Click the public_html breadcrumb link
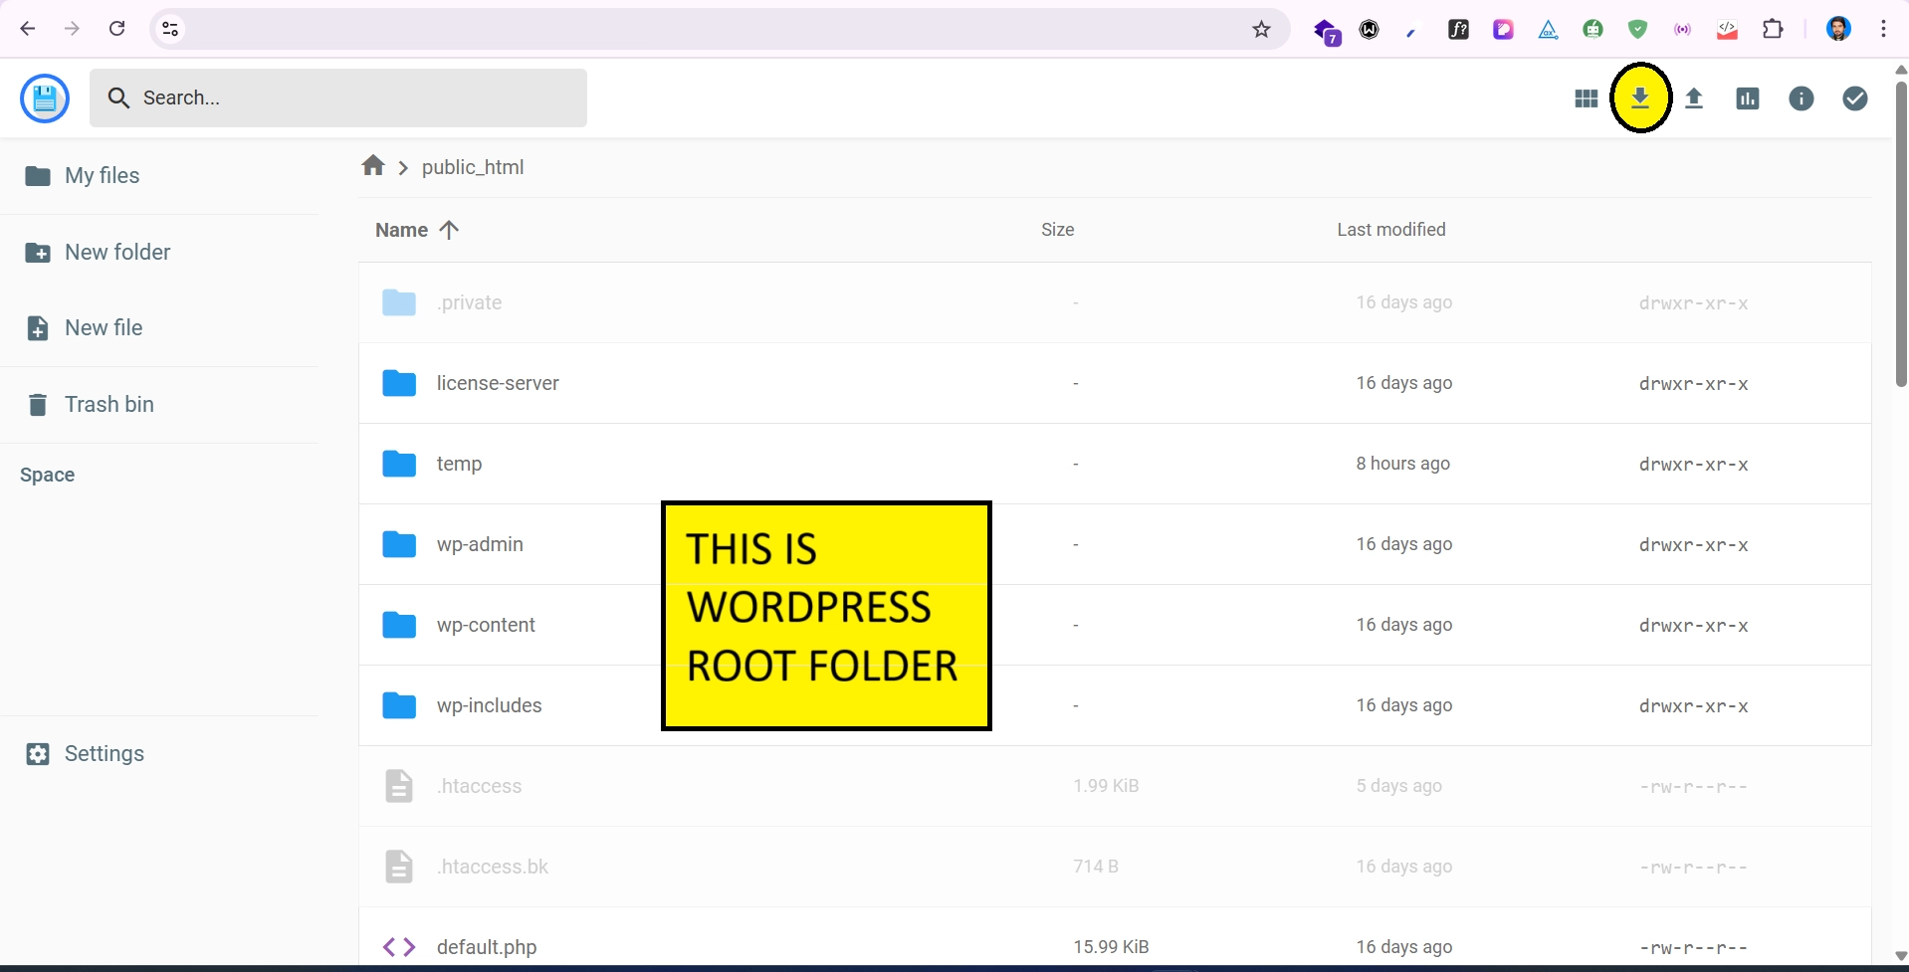This screenshot has height=972, width=1909. tap(473, 167)
